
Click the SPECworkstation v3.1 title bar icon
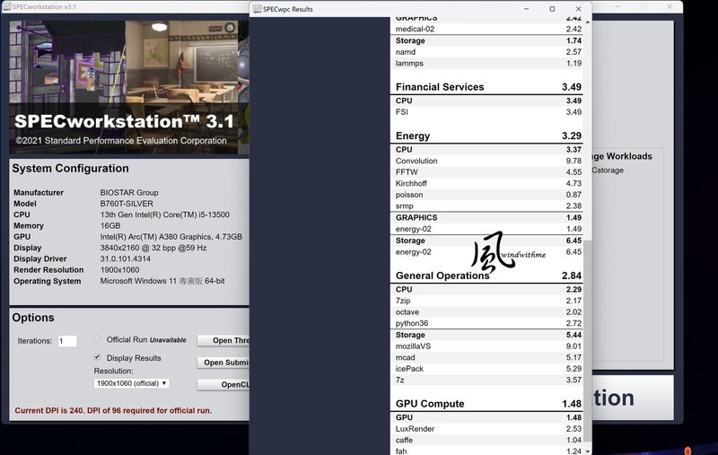pos(7,6)
